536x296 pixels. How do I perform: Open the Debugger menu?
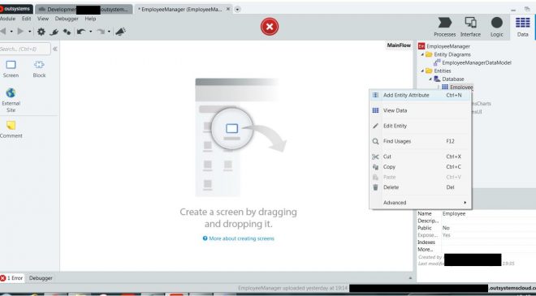[67, 19]
